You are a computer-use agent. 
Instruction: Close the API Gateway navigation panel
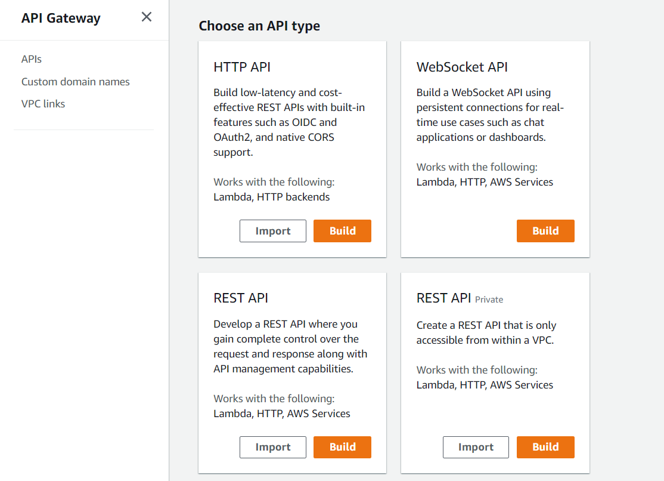coord(147,17)
